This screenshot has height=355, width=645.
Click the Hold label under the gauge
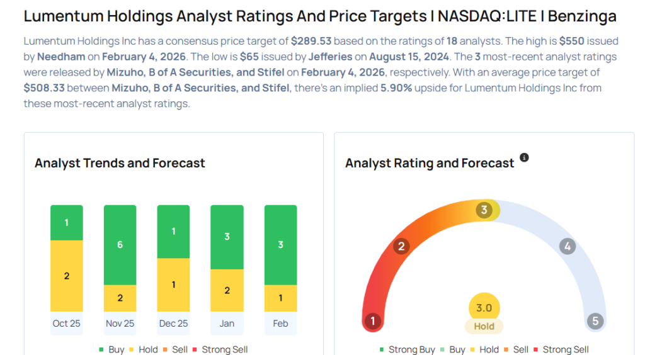point(484,326)
